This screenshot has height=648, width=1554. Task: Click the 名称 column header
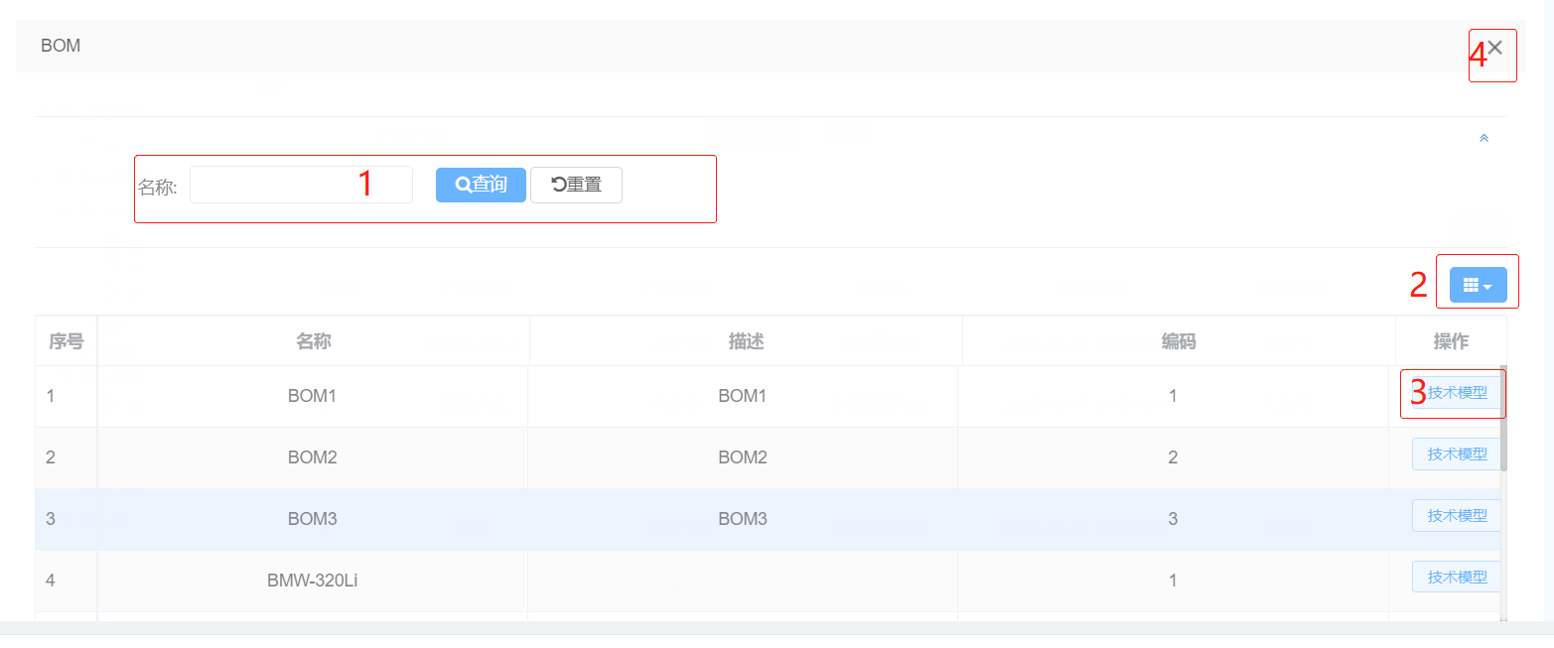[313, 341]
